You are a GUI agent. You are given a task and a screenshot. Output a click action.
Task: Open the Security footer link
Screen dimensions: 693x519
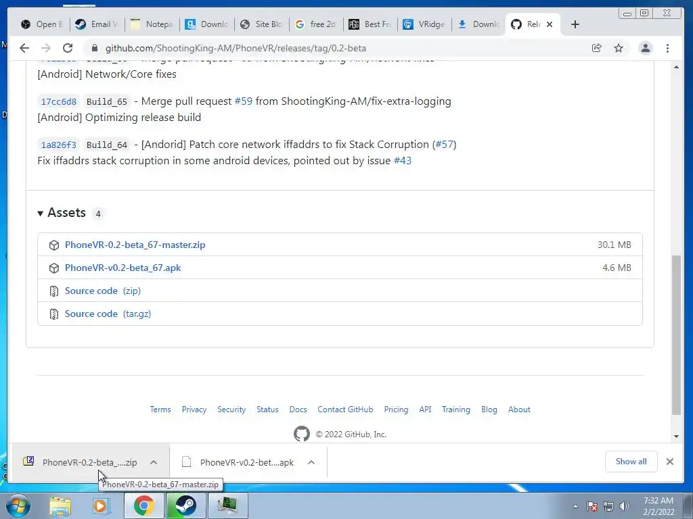[231, 410]
